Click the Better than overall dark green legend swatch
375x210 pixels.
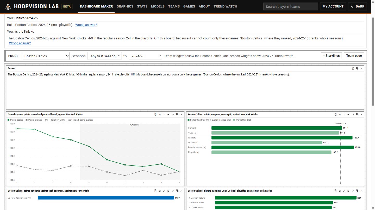click(189, 120)
